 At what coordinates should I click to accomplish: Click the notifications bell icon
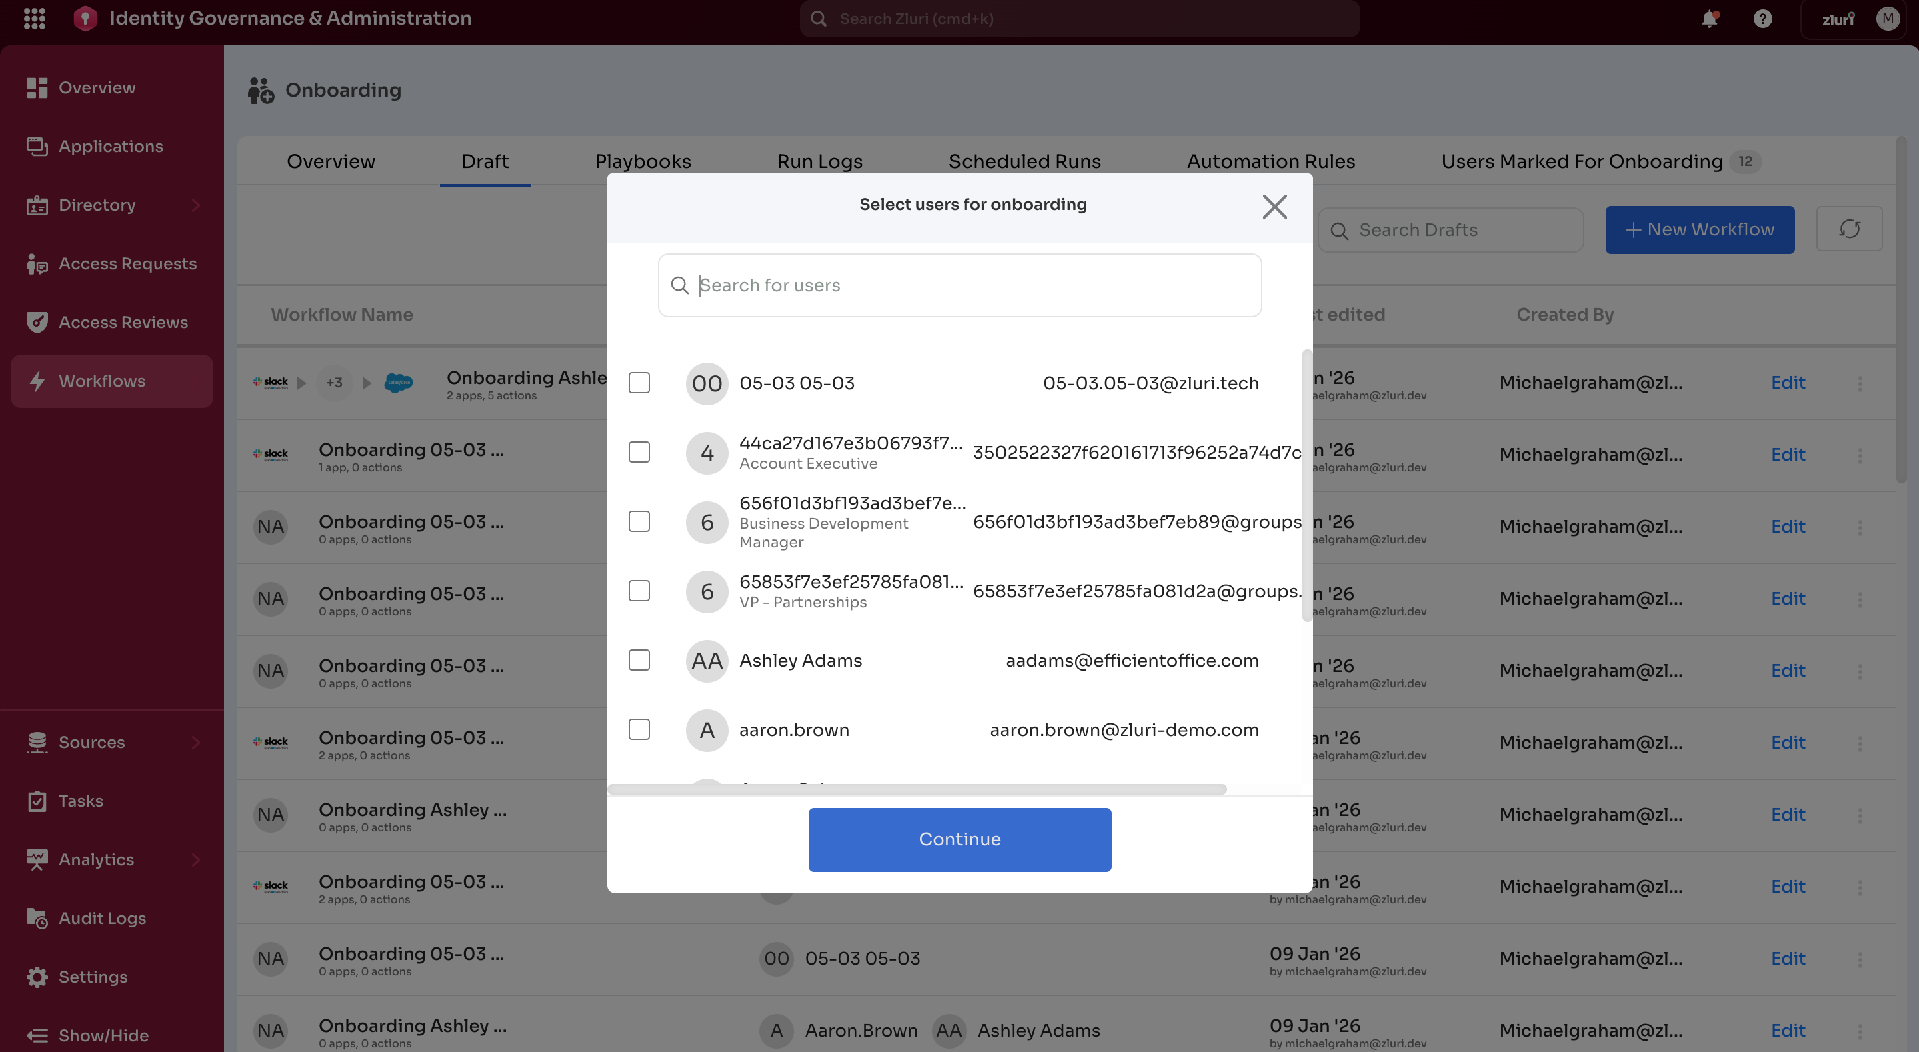pyautogui.click(x=1709, y=19)
